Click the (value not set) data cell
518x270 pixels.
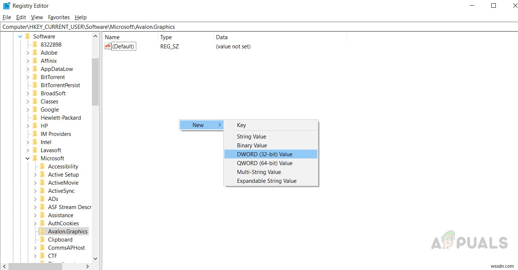point(233,46)
